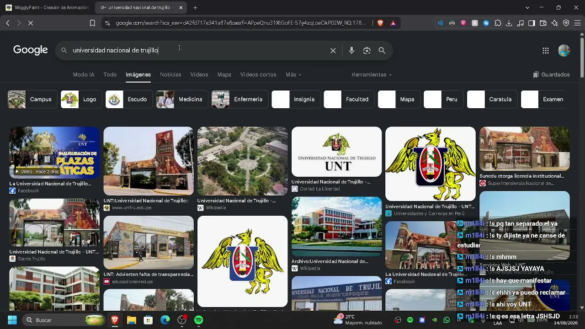Image resolution: width=585 pixels, height=329 pixels.
Task: Go back with the browser back arrow
Action: 8,23
